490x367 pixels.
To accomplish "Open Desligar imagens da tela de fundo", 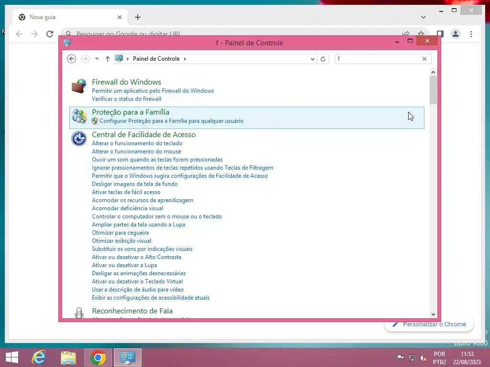I will [134, 184].
